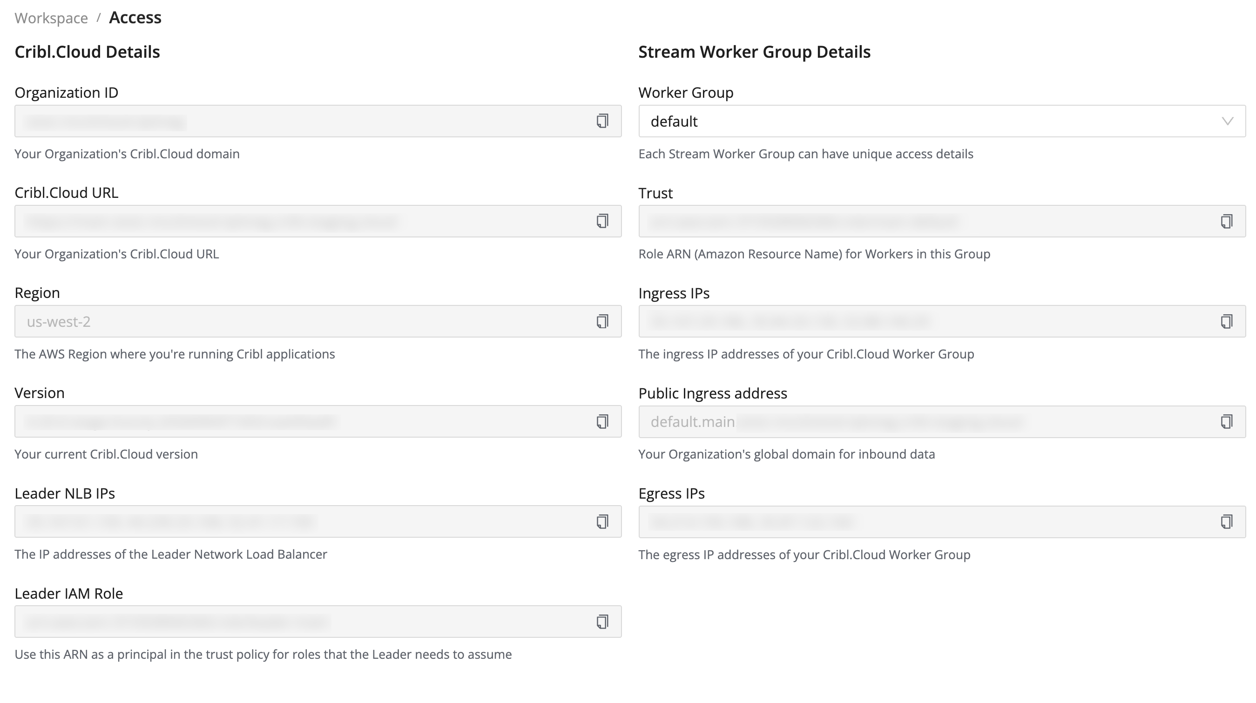Click the Access breadcrumb title
The height and width of the screenshot is (703, 1256).
coord(135,18)
